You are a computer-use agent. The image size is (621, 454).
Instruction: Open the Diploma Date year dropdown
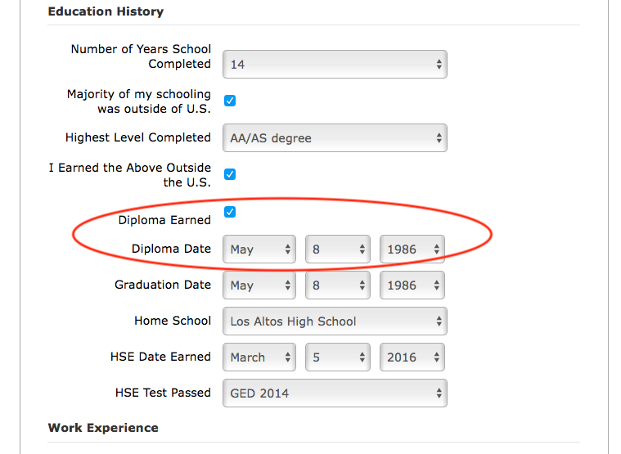412,249
